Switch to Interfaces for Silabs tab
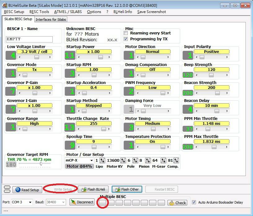 [51, 20]
